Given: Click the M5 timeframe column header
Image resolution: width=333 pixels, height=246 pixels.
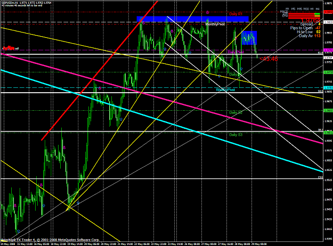Looking at the screenshot, I should pos(293,9).
